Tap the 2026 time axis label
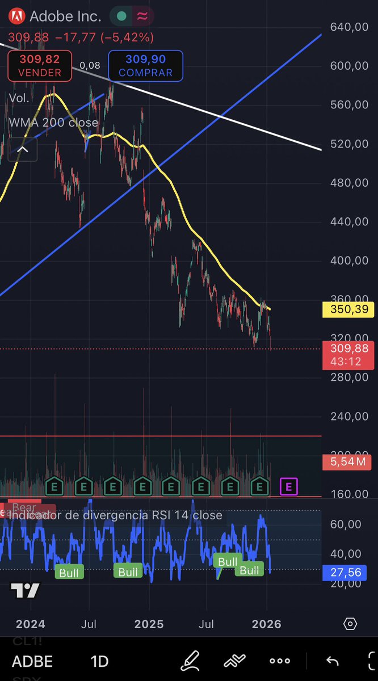The image size is (378, 681). pos(266,624)
